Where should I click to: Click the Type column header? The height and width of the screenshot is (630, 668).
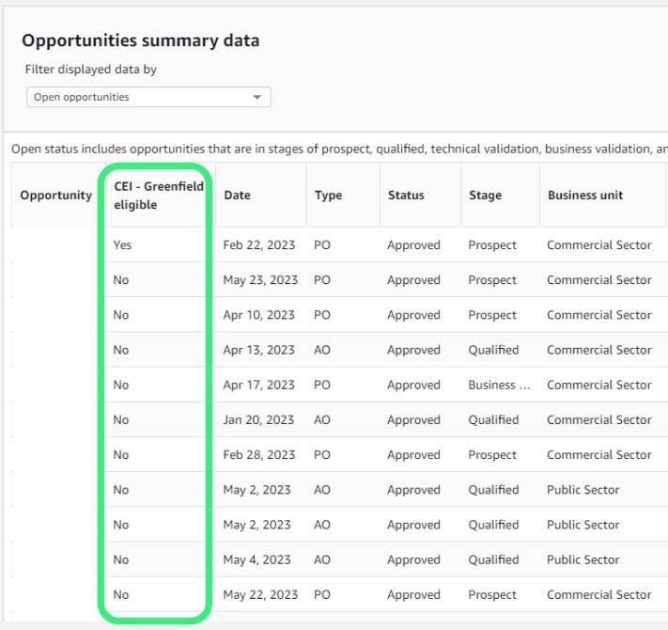328,196
